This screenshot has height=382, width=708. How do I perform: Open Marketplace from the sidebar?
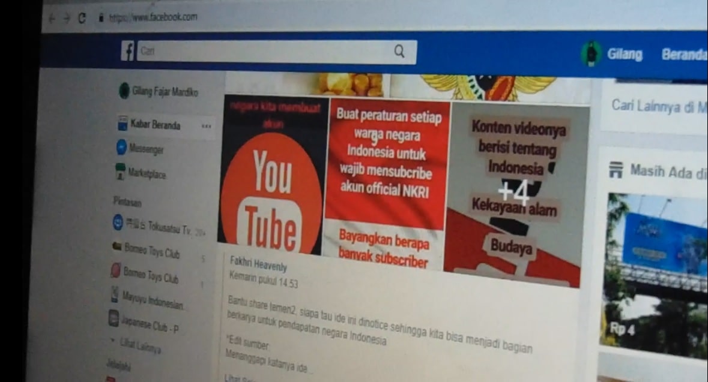tap(147, 174)
